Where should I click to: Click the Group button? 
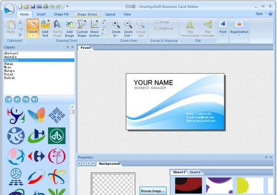point(162,22)
